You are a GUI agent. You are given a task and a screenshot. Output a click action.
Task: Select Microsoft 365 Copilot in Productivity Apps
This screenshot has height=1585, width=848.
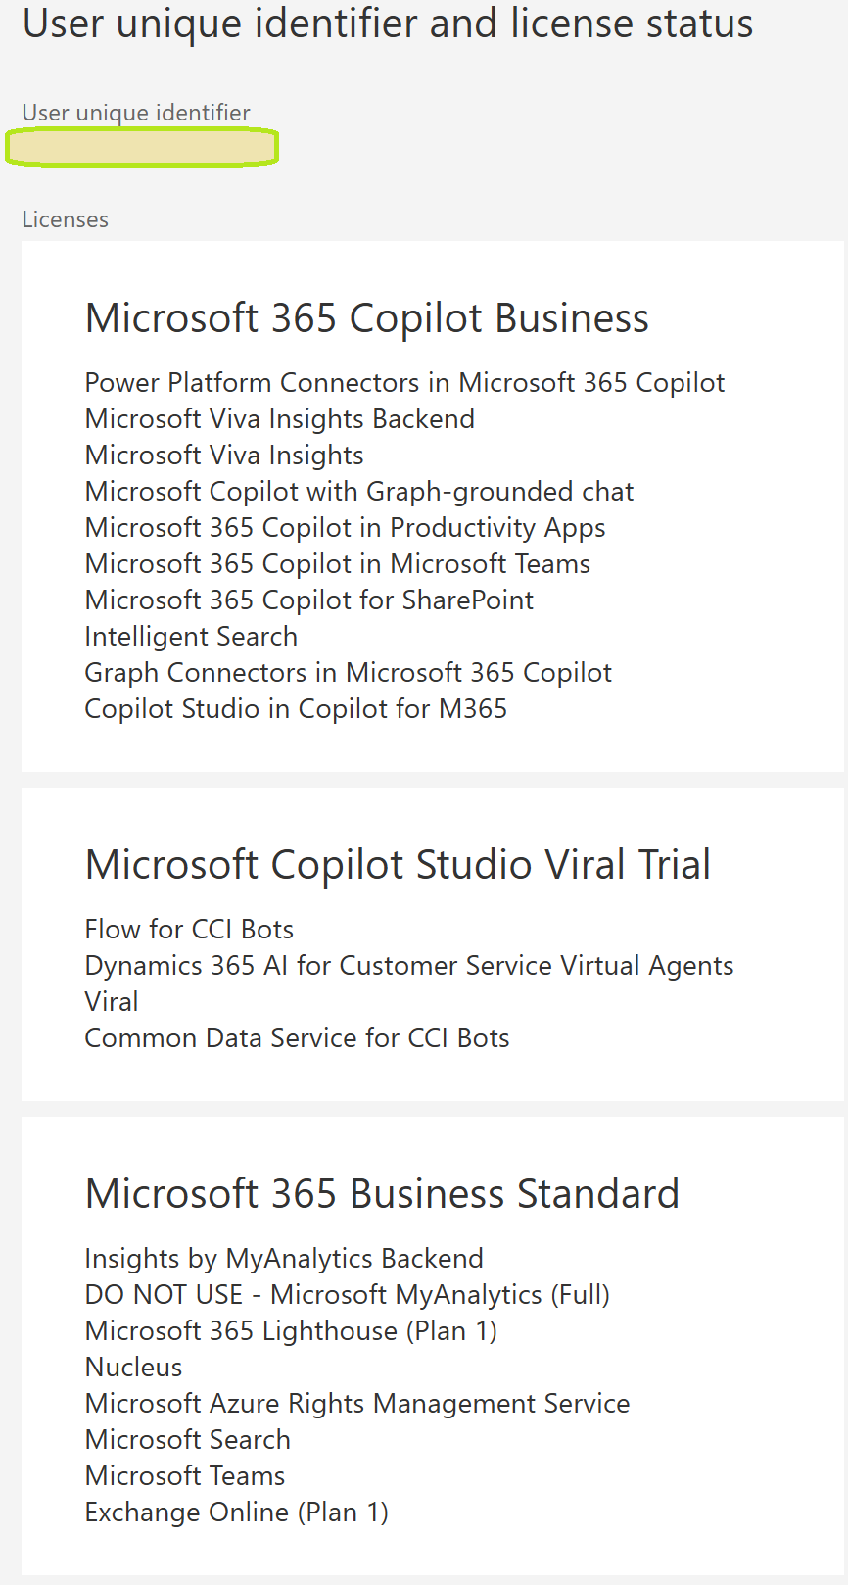point(346,527)
